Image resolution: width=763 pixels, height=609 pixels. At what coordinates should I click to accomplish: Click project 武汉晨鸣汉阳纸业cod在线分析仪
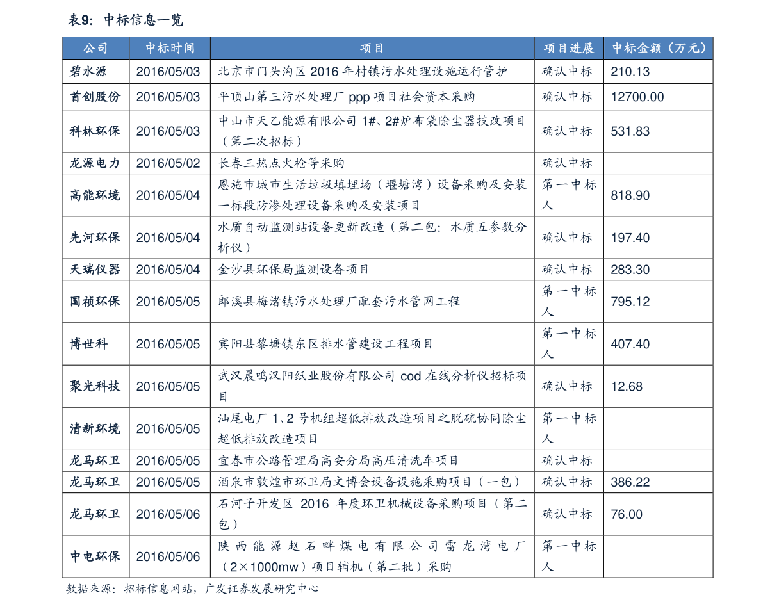(x=372, y=386)
